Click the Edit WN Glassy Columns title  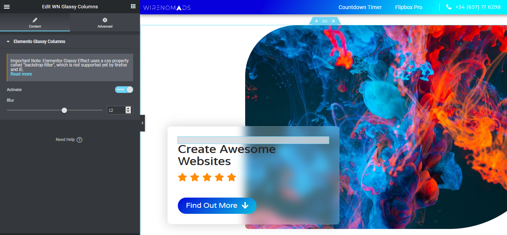point(70,6)
